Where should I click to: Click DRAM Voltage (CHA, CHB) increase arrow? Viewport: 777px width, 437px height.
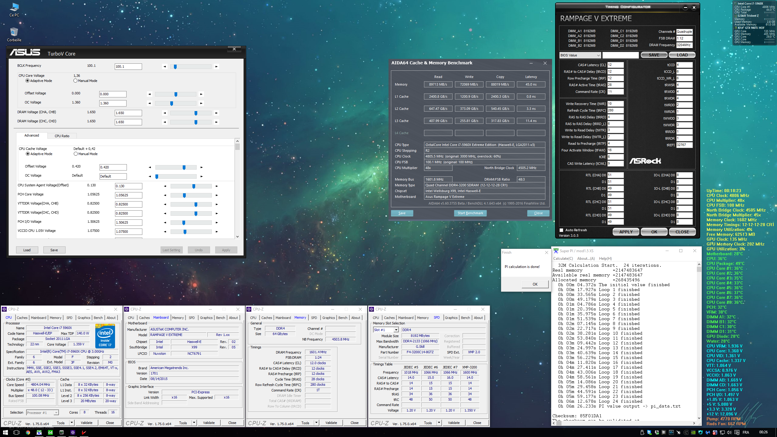[216, 113]
